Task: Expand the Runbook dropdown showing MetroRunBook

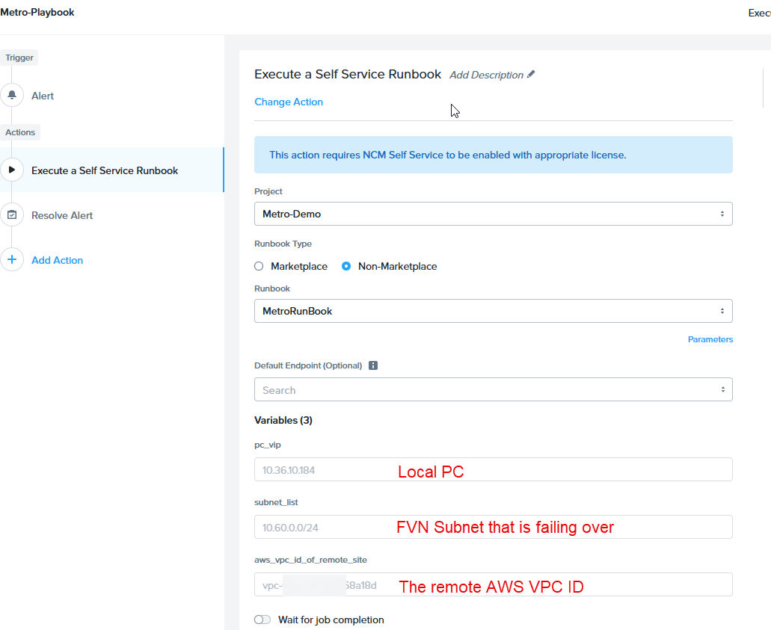Action: coord(493,311)
